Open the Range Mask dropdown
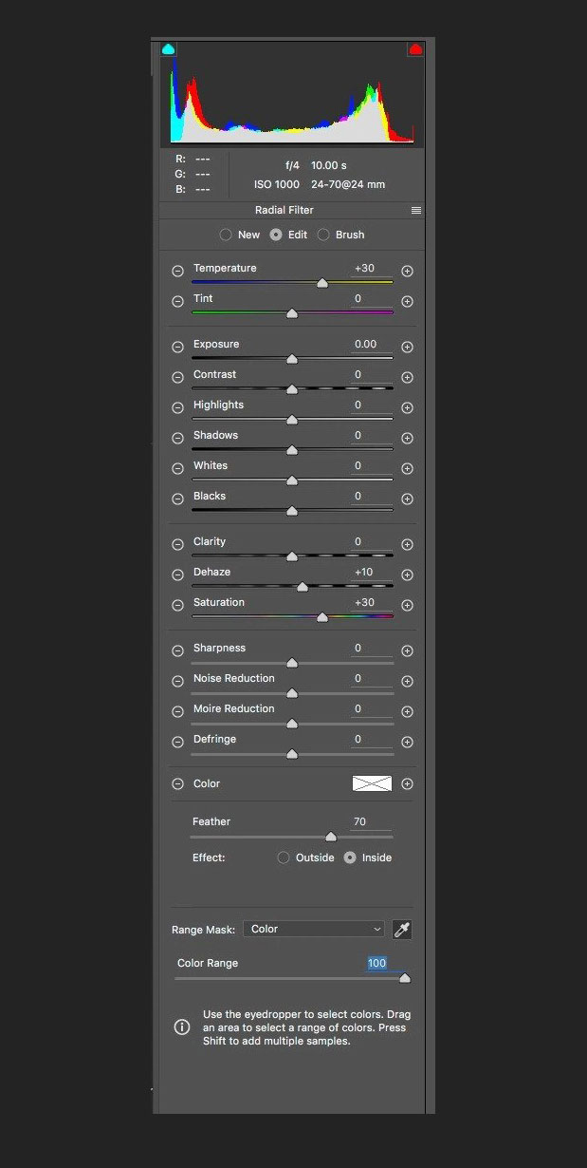The image size is (587, 1168). click(314, 930)
